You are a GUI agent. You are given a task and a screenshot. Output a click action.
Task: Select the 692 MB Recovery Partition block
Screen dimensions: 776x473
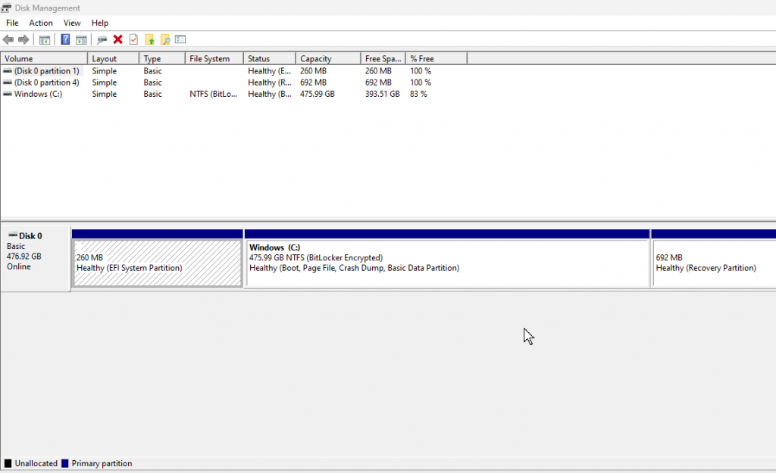point(712,263)
